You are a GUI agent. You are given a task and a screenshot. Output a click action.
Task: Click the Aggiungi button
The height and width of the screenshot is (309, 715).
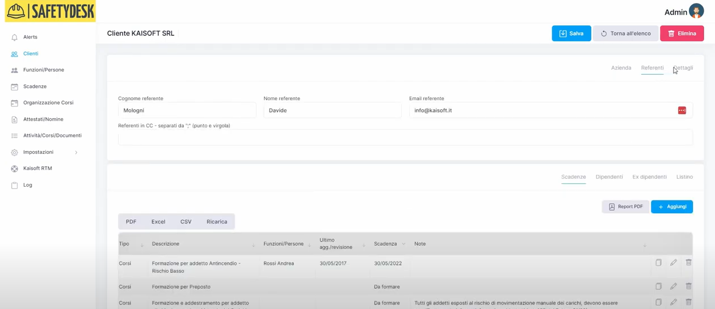(672, 207)
